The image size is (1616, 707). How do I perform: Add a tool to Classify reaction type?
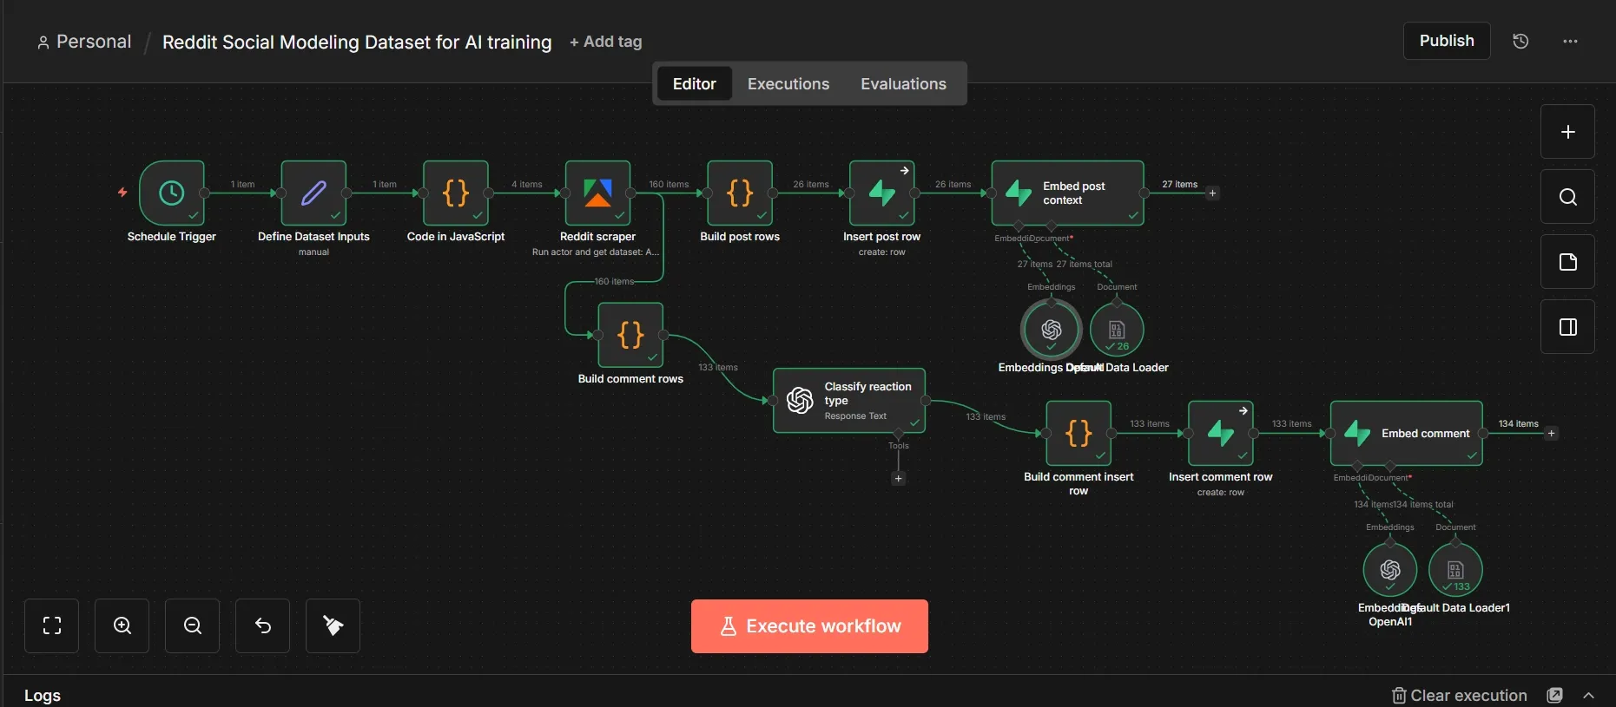click(x=899, y=478)
